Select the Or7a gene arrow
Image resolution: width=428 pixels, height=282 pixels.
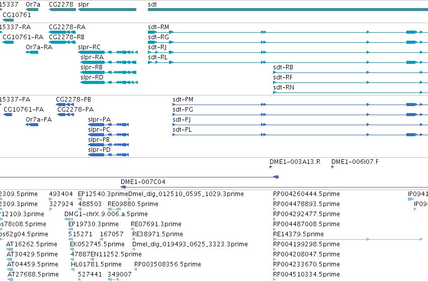click(x=32, y=10)
